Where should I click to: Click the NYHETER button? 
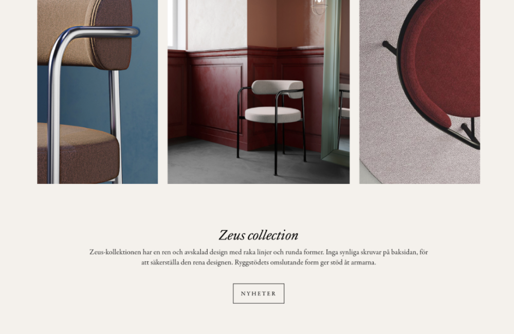[x=259, y=293]
